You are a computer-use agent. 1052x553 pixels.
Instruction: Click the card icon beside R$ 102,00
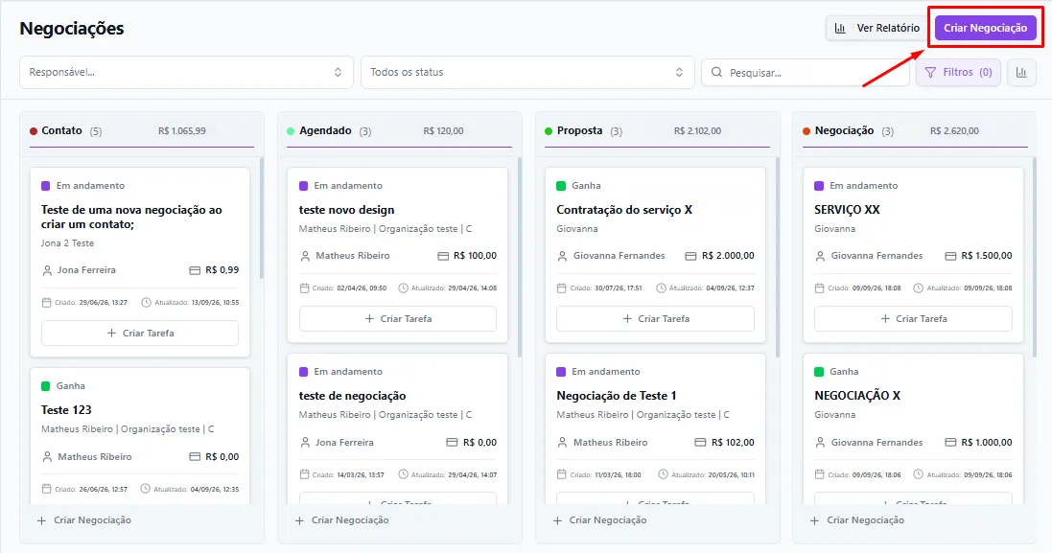[x=700, y=443]
